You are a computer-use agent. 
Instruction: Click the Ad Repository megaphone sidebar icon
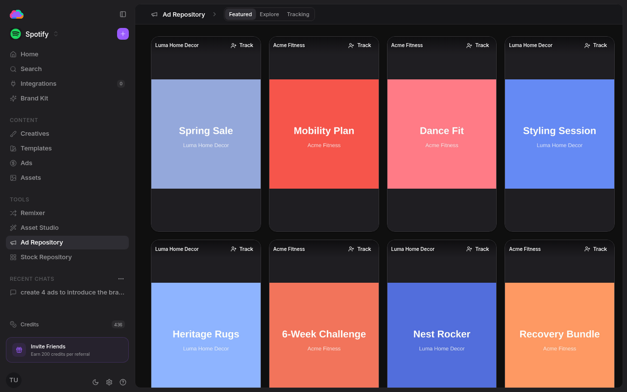13,242
